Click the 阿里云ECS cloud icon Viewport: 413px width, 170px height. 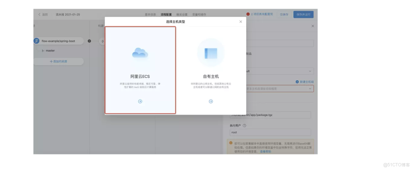140,53
